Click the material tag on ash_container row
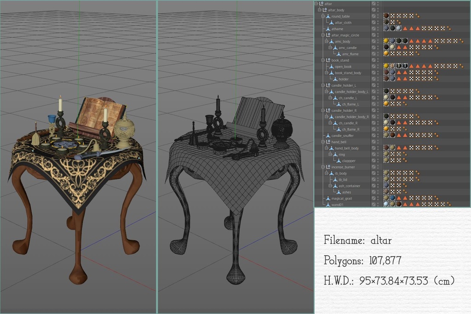The height and width of the screenshot is (314, 471). [x=386, y=185]
